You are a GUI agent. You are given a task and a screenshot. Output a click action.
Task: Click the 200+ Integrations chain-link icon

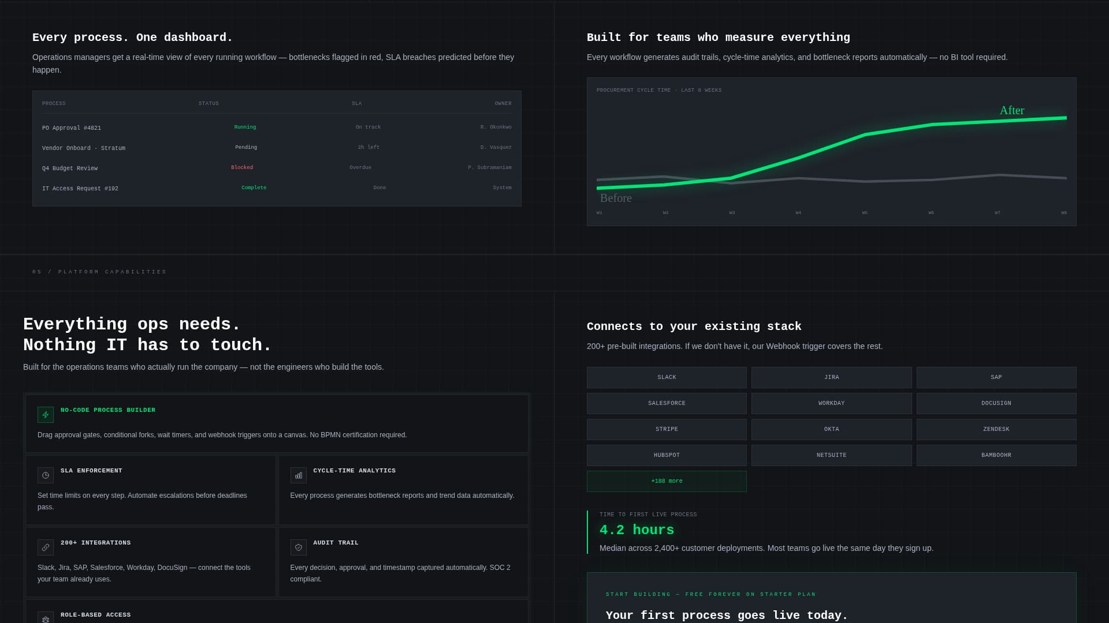[x=45, y=547]
